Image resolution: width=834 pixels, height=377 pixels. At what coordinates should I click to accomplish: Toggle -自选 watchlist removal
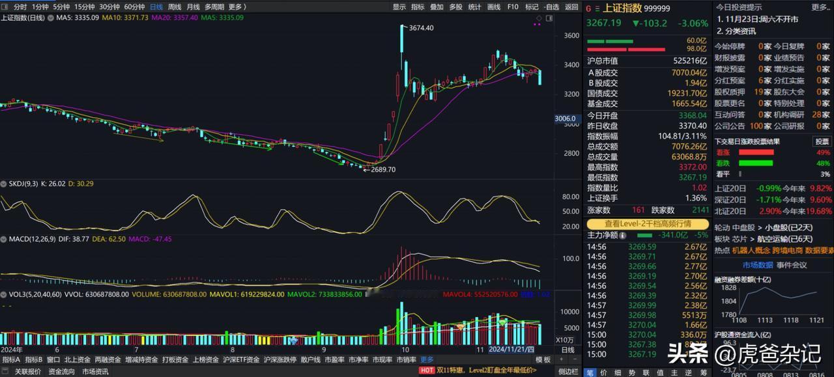(x=551, y=7)
